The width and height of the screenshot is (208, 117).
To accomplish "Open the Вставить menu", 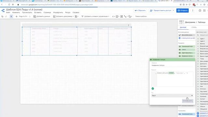I will point(38,12).
